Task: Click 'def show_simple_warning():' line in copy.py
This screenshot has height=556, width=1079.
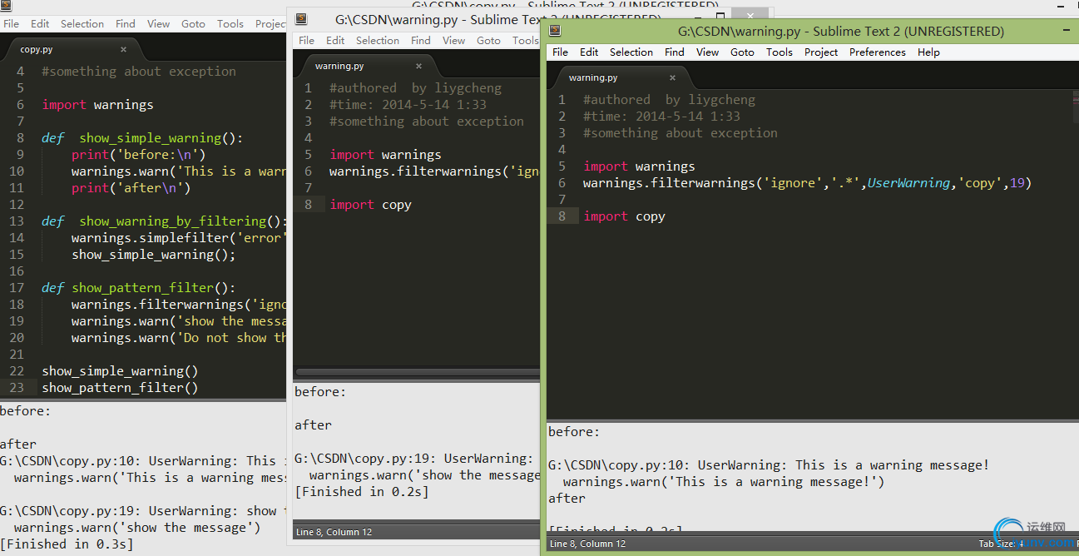Action: click(142, 138)
